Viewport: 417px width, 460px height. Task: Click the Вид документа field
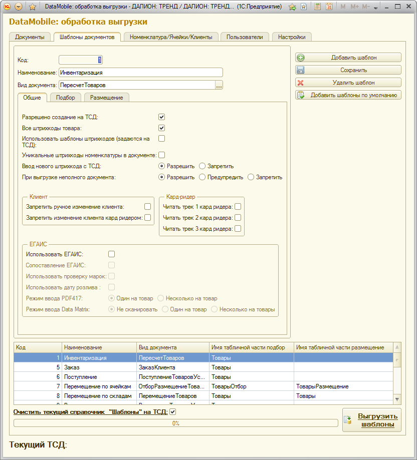click(137, 85)
